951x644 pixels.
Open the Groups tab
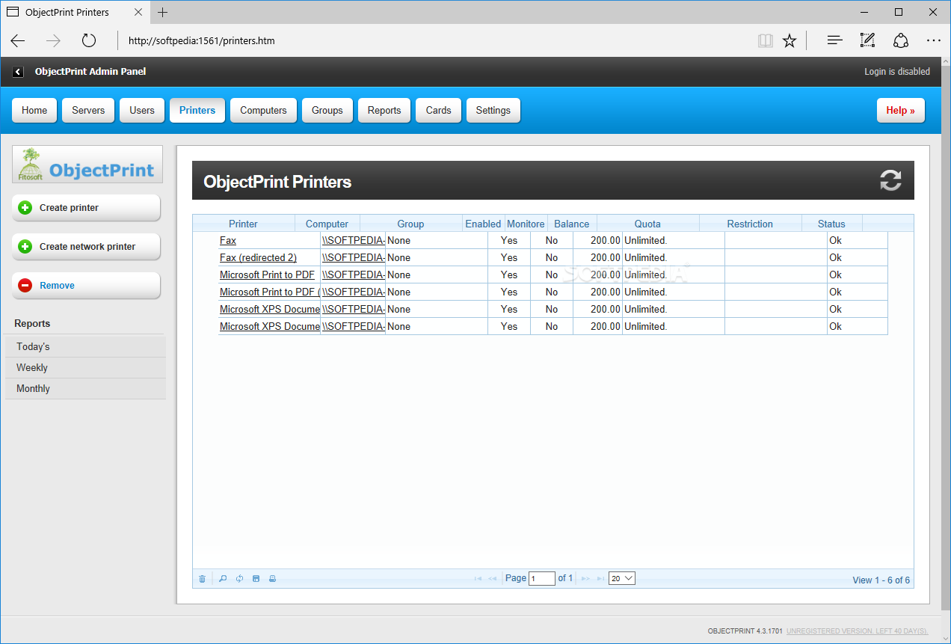click(x=327, y=110)
